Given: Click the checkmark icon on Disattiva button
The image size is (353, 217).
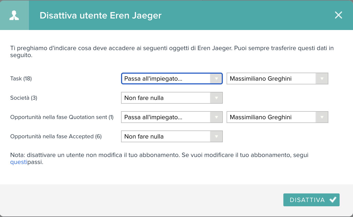Looking at the screenshot, I should (x=333, y=200).
